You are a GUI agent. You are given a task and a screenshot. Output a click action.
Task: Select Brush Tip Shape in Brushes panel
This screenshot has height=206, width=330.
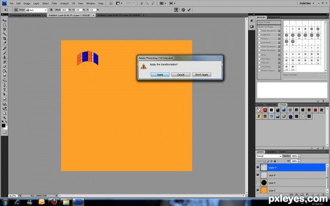point(269,27)
